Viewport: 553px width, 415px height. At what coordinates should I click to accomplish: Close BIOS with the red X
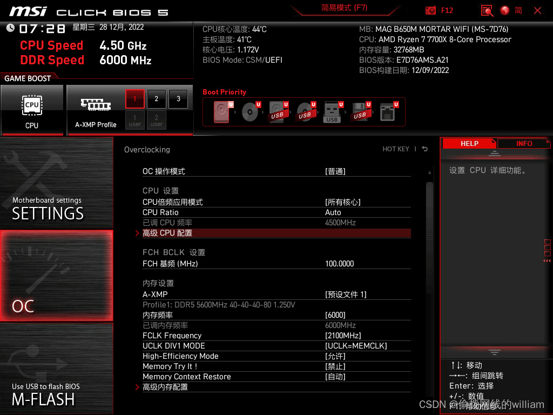537,10
